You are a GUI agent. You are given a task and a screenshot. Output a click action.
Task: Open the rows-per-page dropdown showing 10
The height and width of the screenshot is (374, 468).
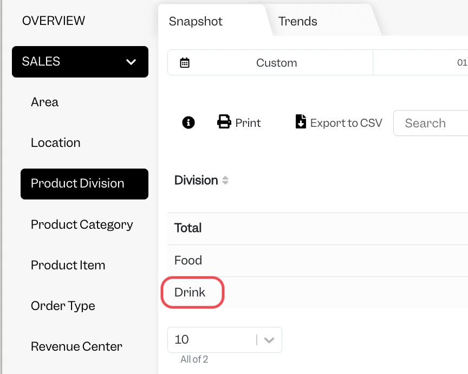[x=225, y=340]
